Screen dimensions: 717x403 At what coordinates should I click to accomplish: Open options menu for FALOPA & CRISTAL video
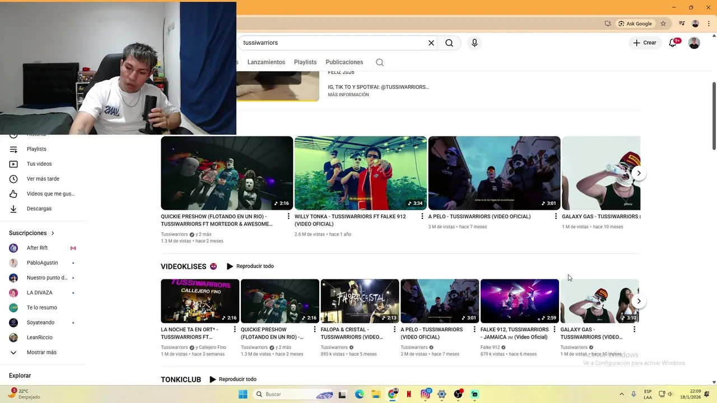(x=394, y=329)
